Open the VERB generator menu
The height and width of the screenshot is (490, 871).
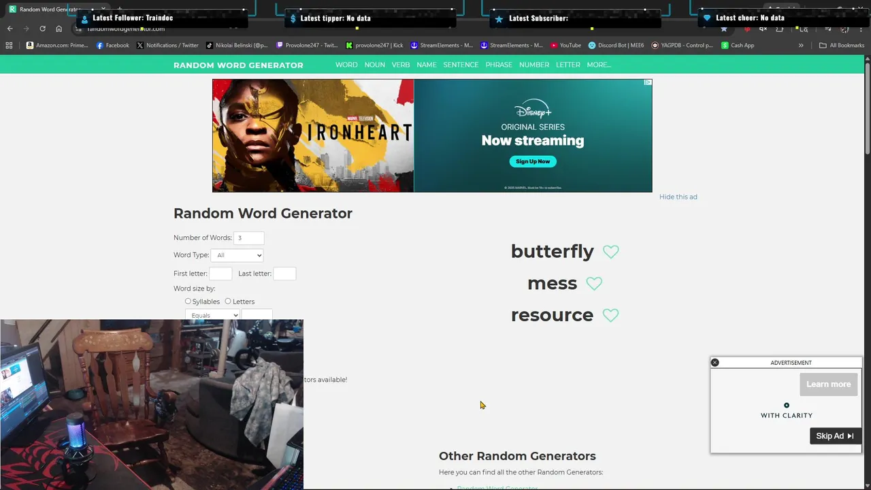click(401, 65)
